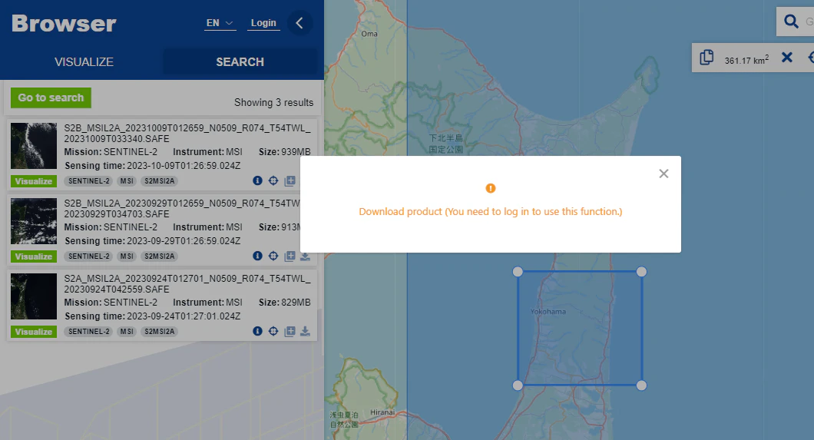Click S2MSI2A tag of the 2023-10-09 result

(160, 181)
